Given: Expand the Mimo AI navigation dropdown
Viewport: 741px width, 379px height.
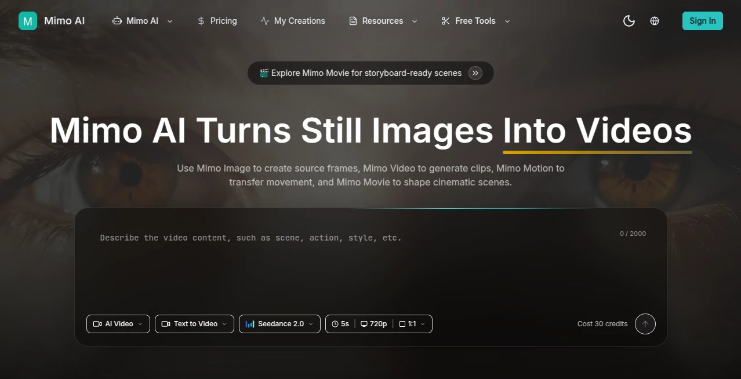Looking at the screenshot, I should click(143, 21).
